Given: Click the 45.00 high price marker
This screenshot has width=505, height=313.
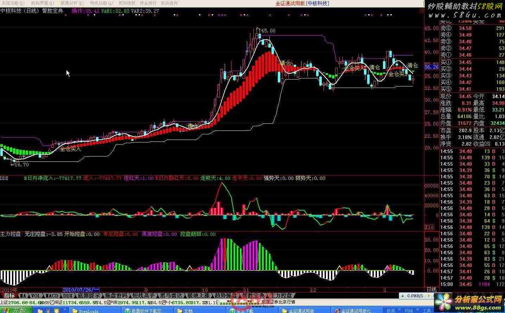Looking at the screenshot, I should point(268,31).
